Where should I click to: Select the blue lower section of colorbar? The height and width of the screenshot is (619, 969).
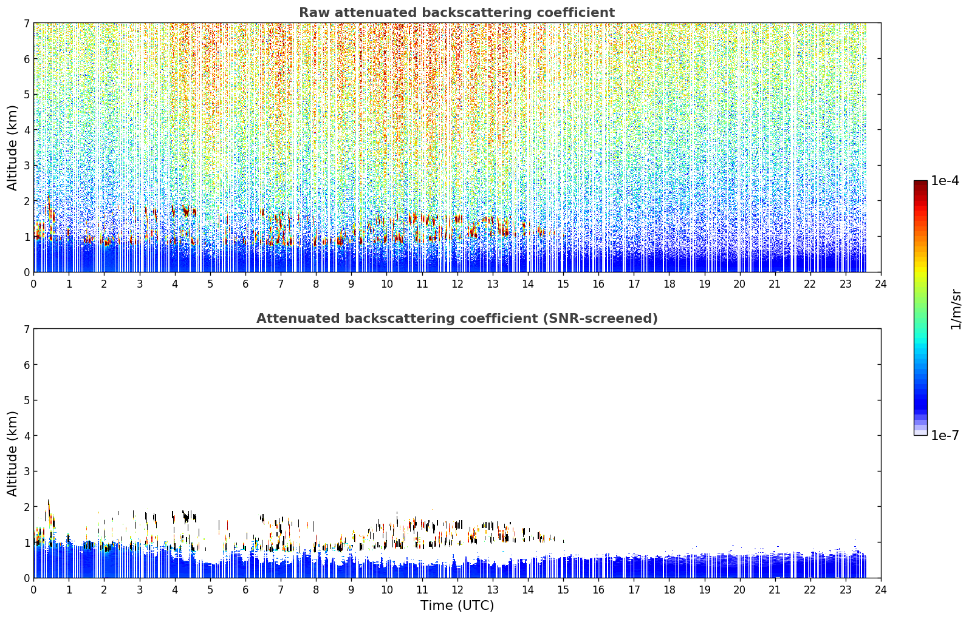coord(920,394)
